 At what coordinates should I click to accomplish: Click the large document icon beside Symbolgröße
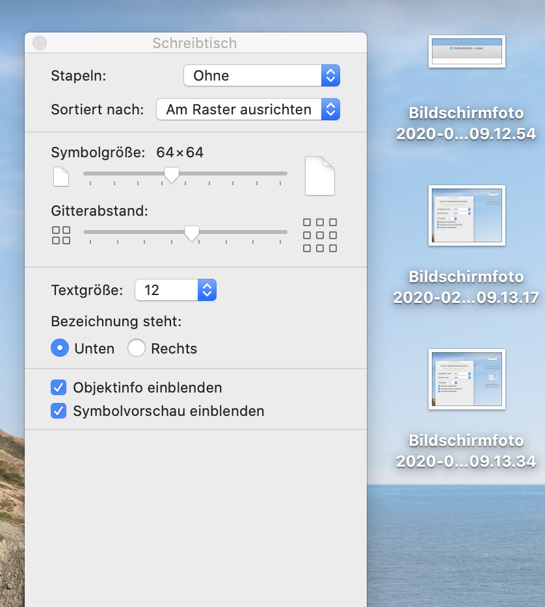pos(320,175)
